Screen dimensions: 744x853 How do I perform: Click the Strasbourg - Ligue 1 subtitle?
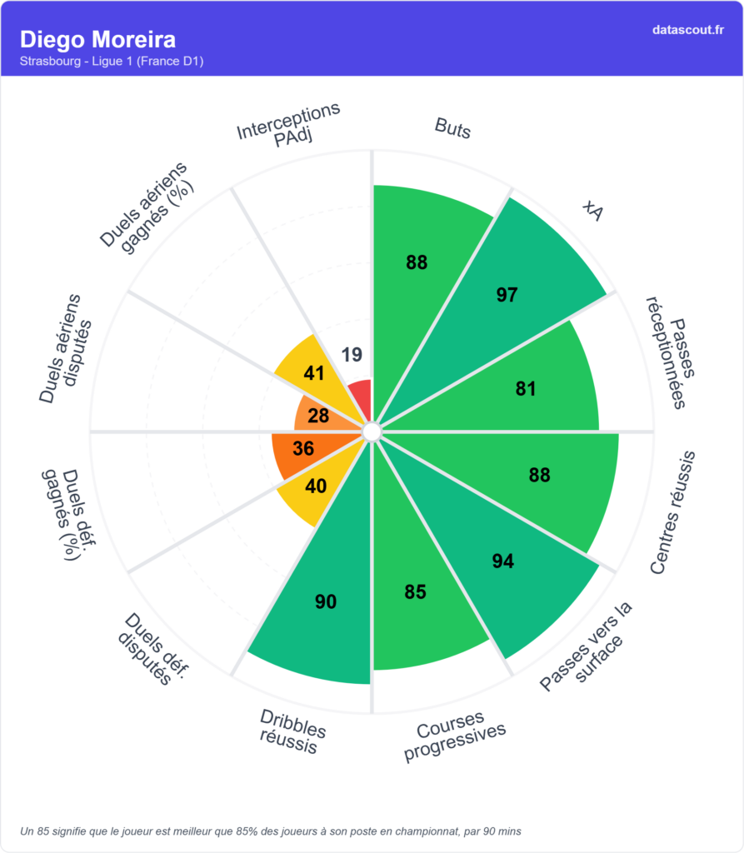pyautogui.click(x=112, y=62)
